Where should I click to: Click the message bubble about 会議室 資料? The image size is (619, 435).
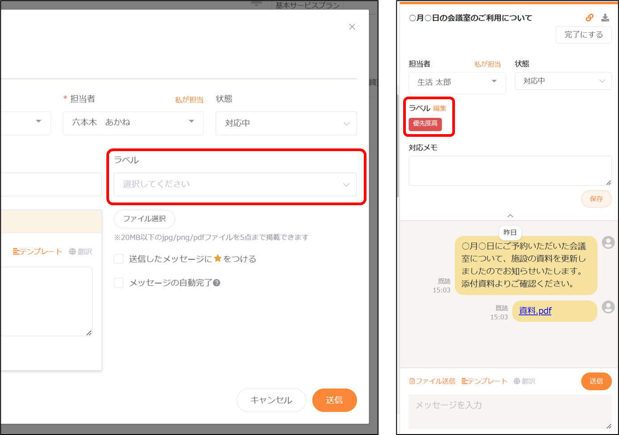(526, 265)
